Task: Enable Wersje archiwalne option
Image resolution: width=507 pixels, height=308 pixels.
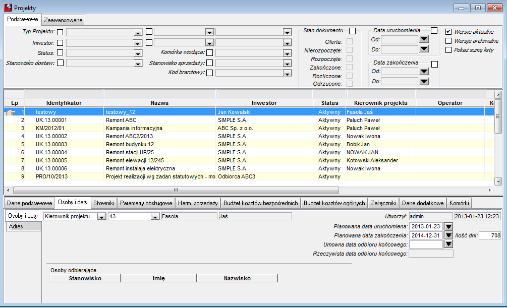Action: pyautogui.click(x=448, y=41)
